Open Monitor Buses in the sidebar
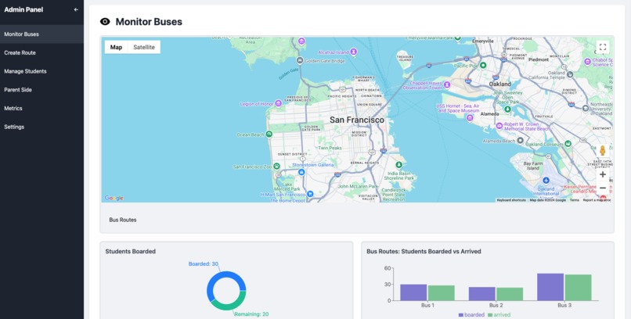Viewport: 631px width, 319px height. [x=41, y=34]
